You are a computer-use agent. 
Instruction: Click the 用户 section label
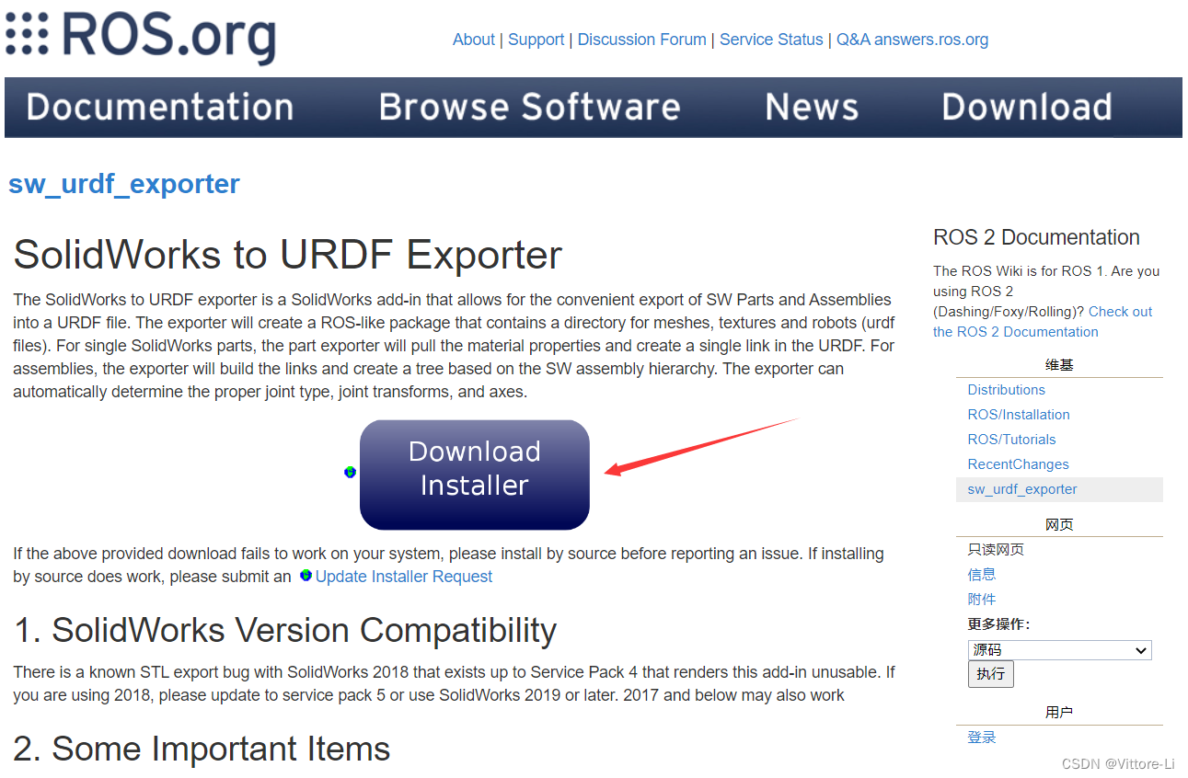click(1059, 713)
